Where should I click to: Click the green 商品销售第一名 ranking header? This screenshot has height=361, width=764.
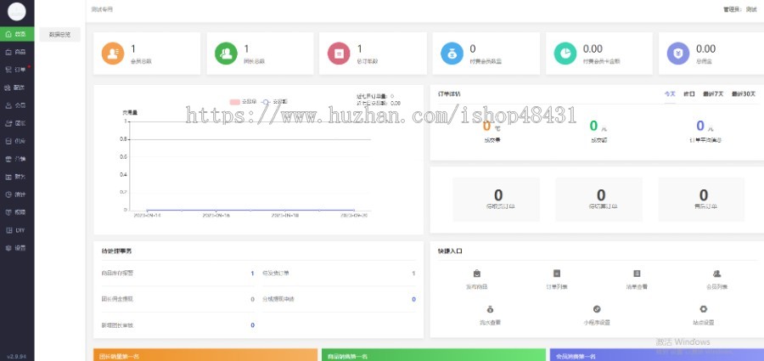433,355
